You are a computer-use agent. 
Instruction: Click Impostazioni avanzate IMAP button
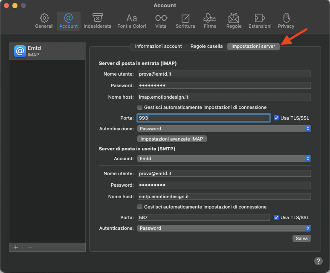point(172,139)
